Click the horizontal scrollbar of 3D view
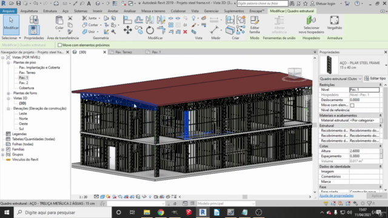The image size is (388, 218). (x=245, y=197)
